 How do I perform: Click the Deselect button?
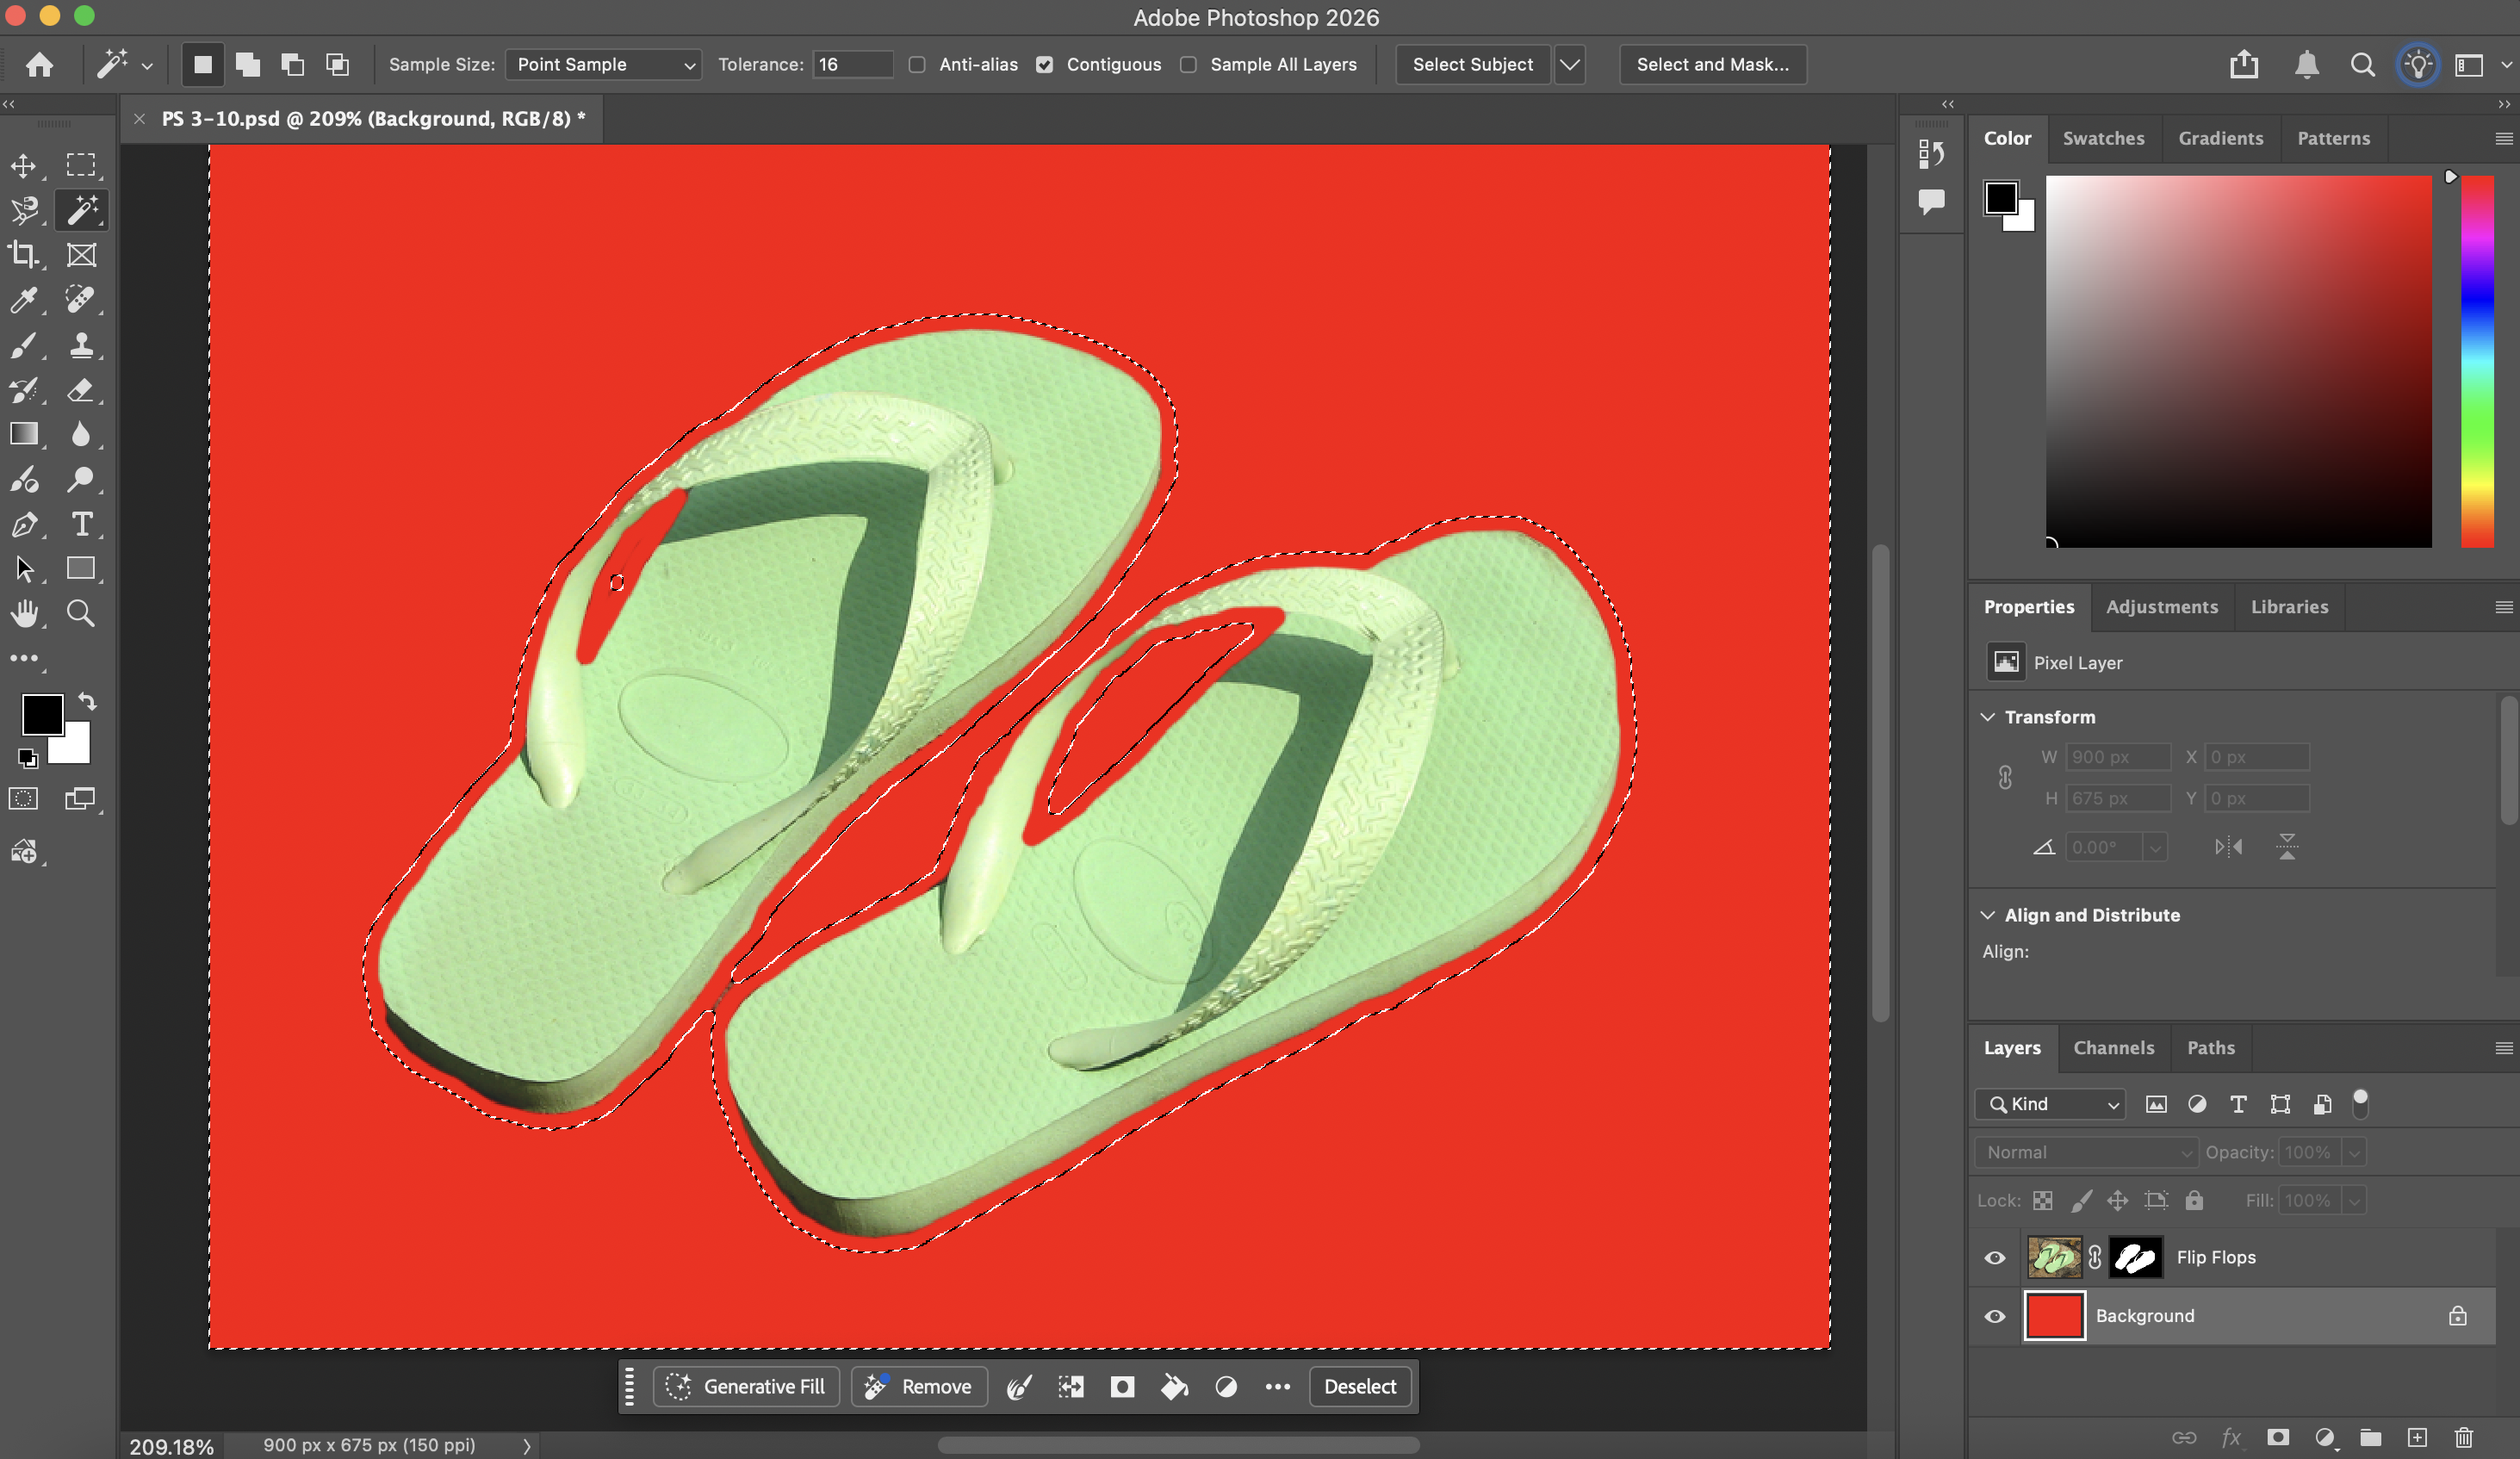coord(1359,1387)
